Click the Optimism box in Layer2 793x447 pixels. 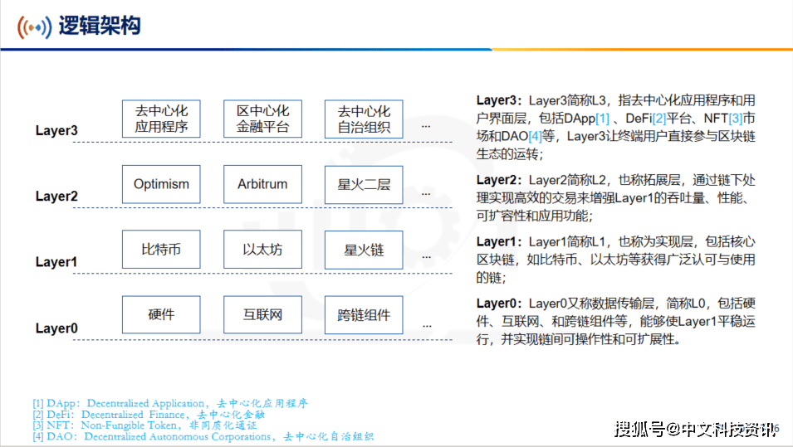pyautogui.click(x=161, y=184)
